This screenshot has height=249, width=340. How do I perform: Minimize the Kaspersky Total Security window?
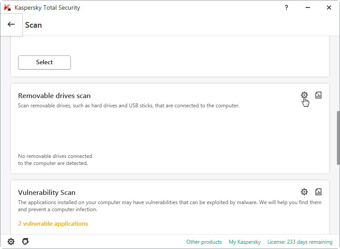[307, 7]
